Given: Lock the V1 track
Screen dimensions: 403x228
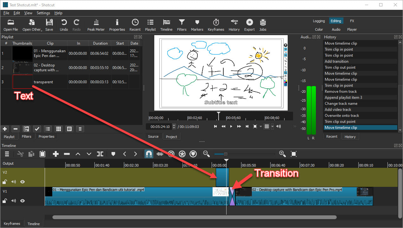Looking at the screenshot, I should 5,201.
